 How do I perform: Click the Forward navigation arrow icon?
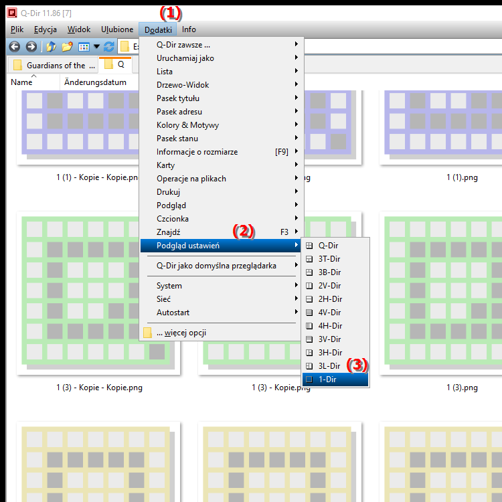[31, 47]
